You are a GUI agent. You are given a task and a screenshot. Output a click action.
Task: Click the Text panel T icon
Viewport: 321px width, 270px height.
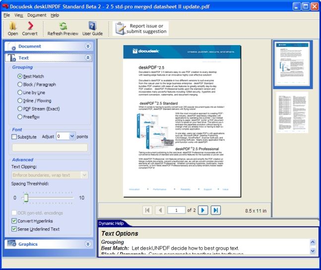tap(11, 58)
